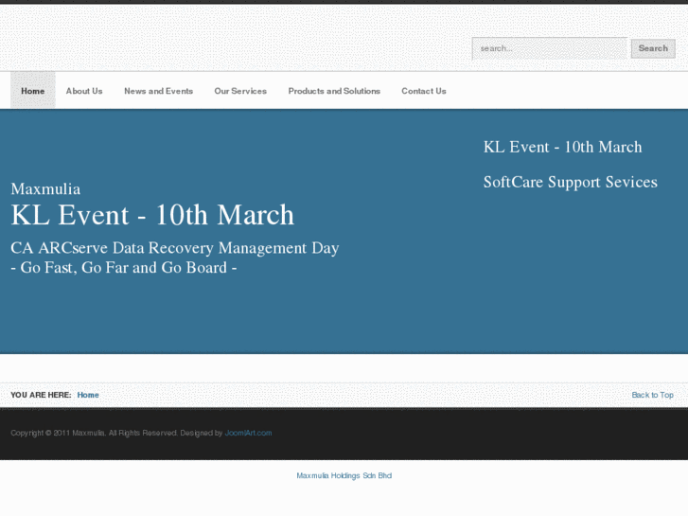Image resolution: width=688 pixels, height=516 pixels.
Task: Go to News and Events
Action: [158, 91]
